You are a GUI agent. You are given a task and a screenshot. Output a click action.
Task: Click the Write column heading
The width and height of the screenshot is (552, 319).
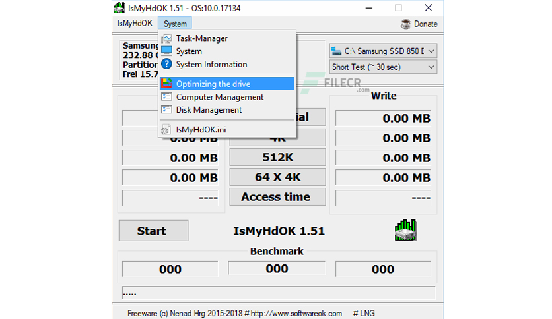(384, 96)
